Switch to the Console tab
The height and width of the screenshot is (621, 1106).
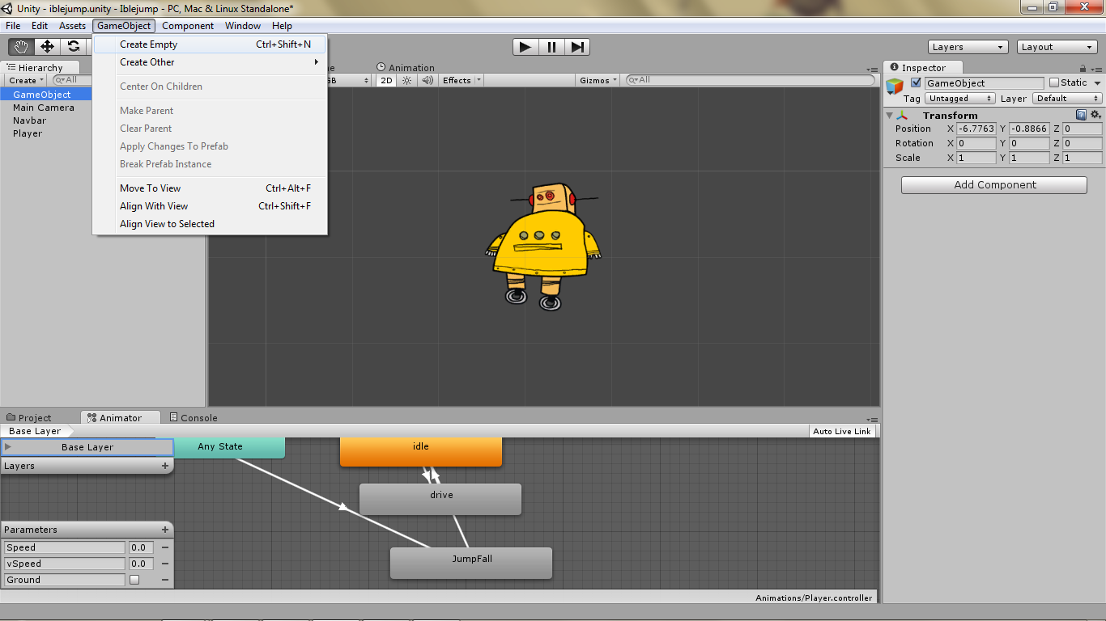(x=193, y=418)
